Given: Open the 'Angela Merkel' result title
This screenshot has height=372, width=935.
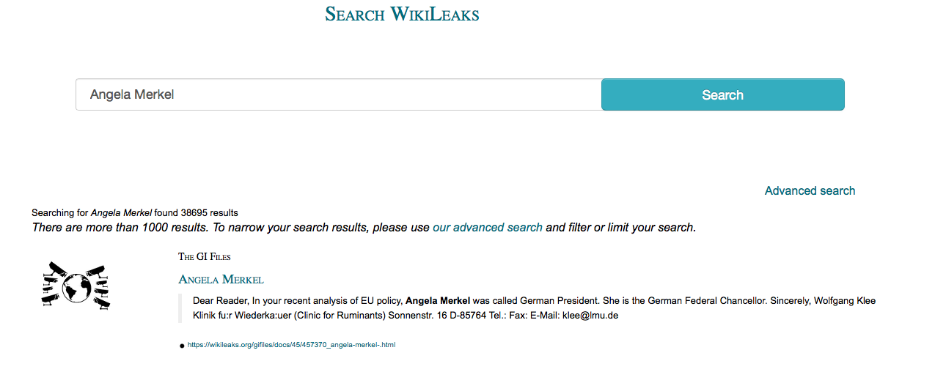Looking at the screenshot, I should point(221,279).
